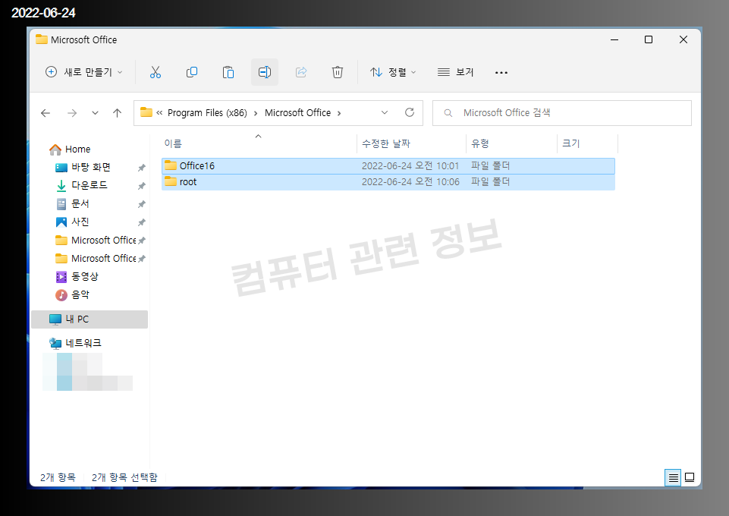Image resolution: width=729 pixels, height=516 pixels.
Task: Click the Copy icon in the toolbar
Action: click(192, 72)
